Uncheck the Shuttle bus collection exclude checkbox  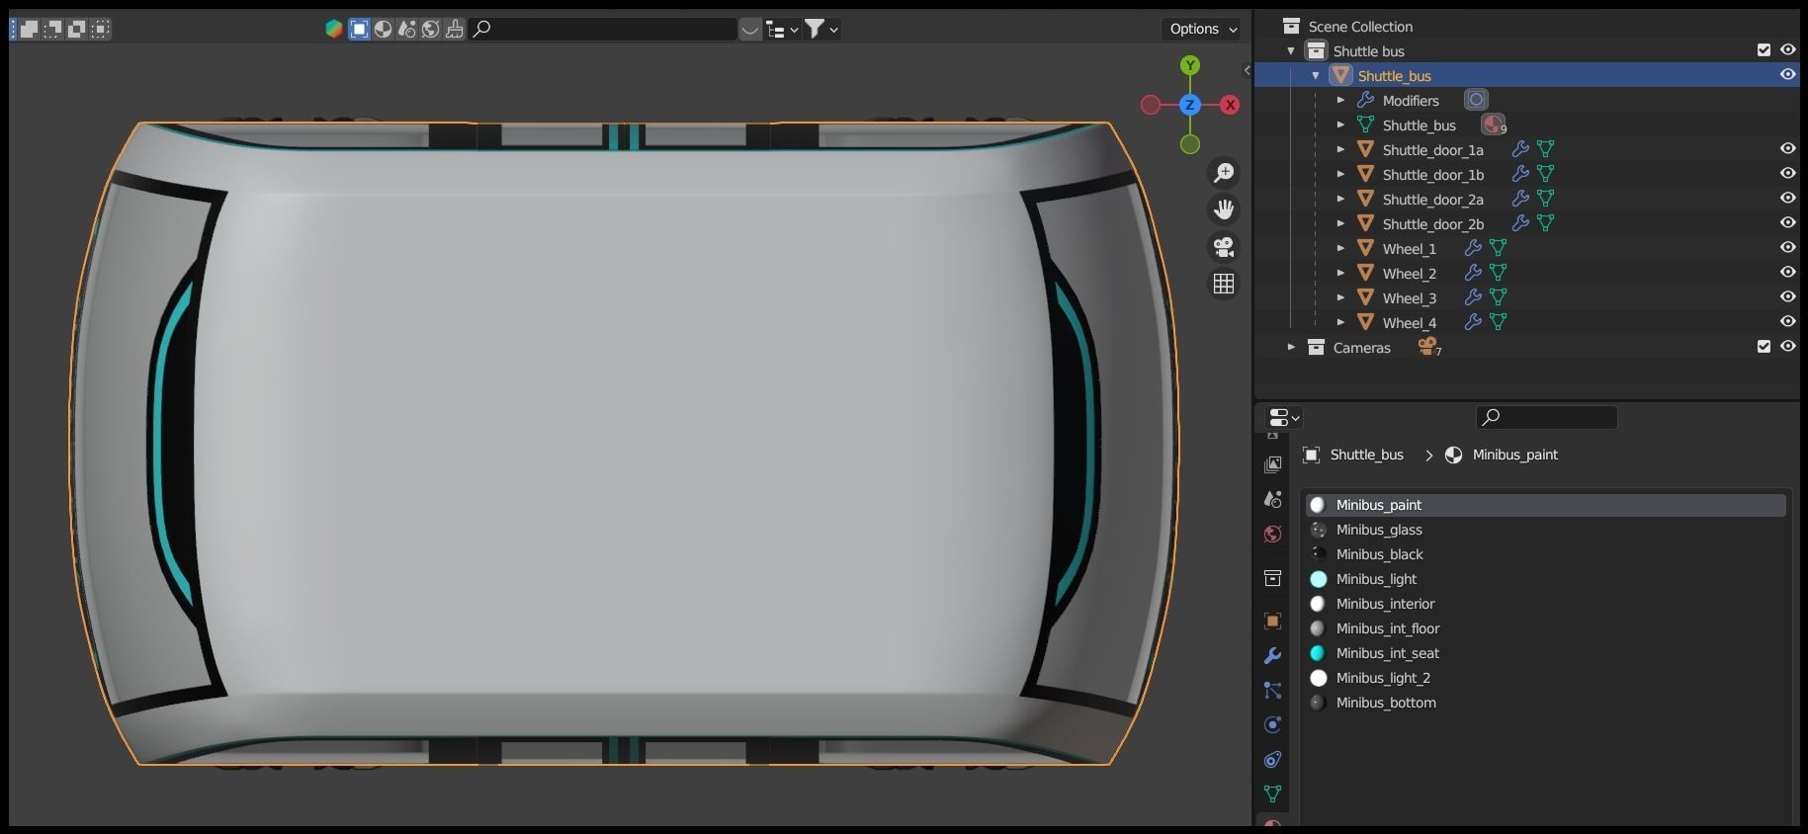point(1764,49)
